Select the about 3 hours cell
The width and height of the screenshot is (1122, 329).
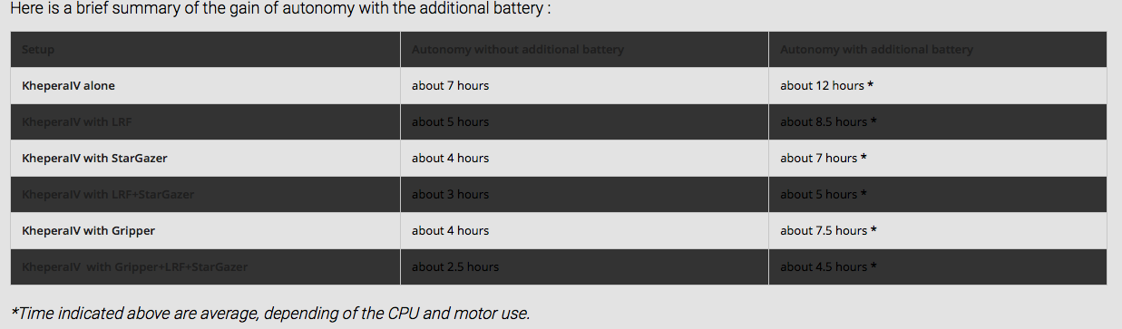point(584,195)
